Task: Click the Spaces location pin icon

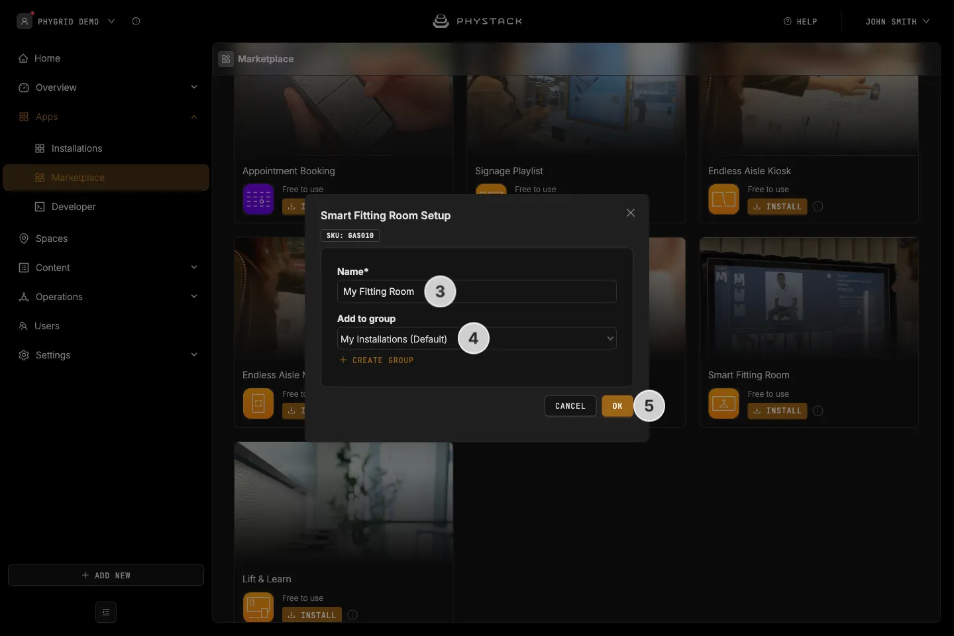Action: coord(24,238)
